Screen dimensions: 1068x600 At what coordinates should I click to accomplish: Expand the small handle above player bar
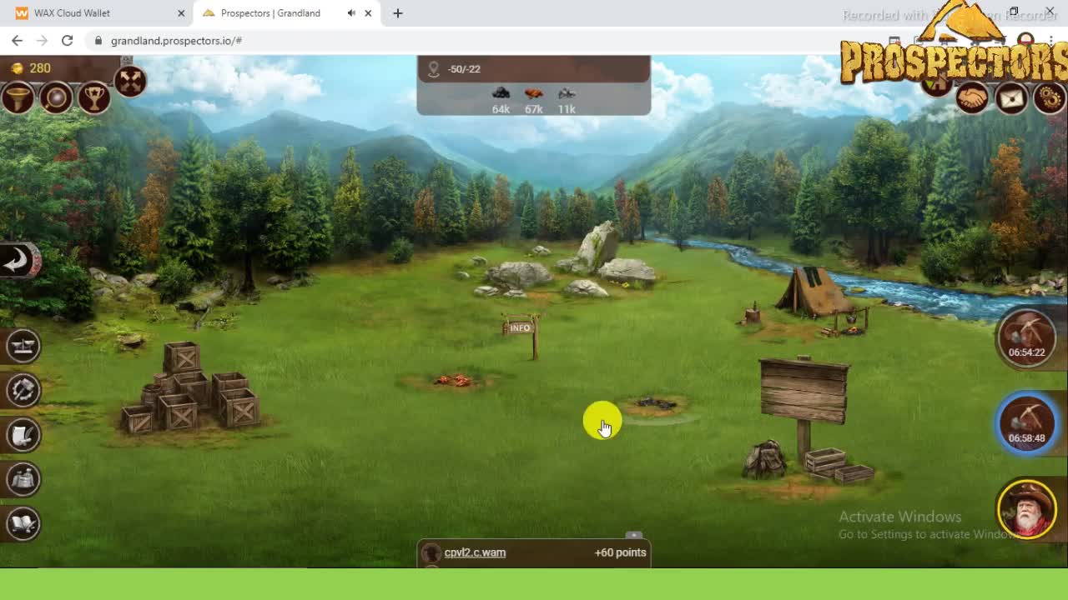[634, 535]
